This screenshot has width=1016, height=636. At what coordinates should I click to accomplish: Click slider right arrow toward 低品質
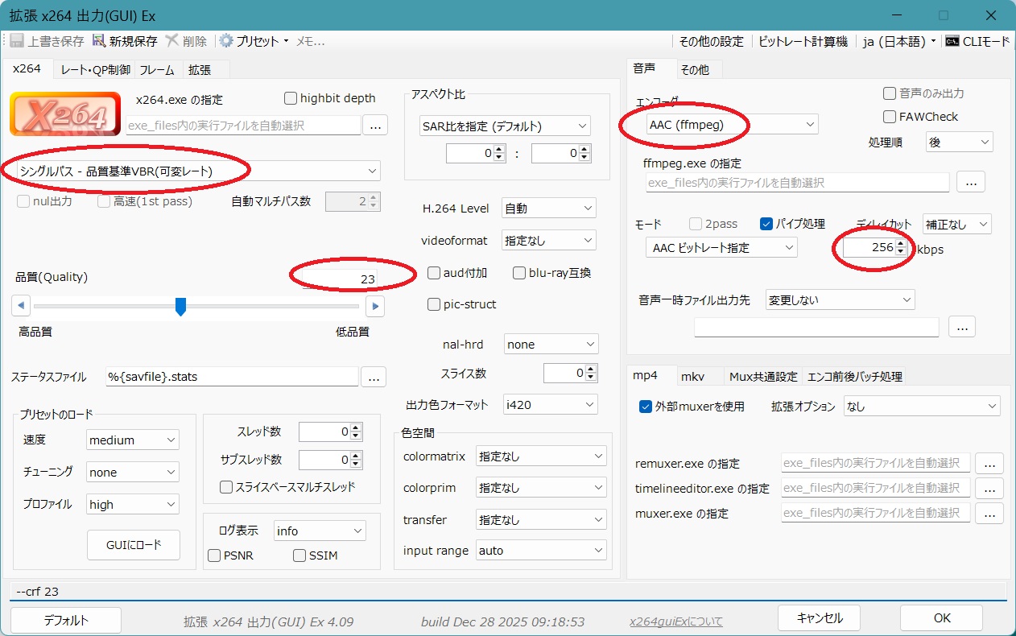[374, 306]
